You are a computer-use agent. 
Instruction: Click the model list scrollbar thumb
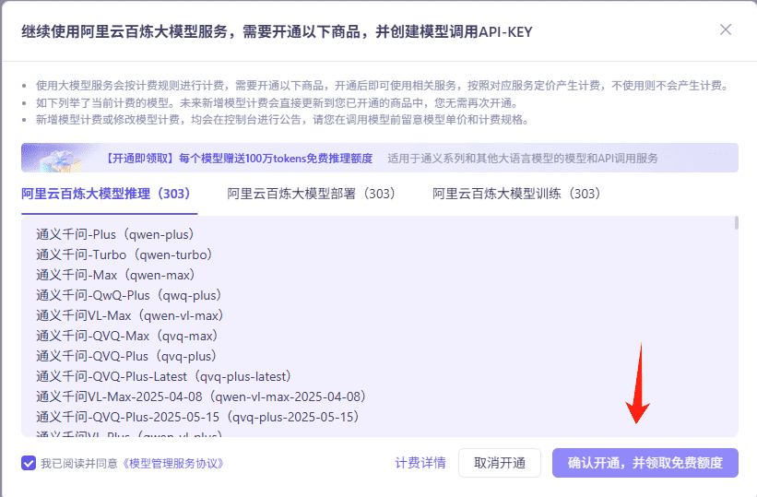(736, 222)
